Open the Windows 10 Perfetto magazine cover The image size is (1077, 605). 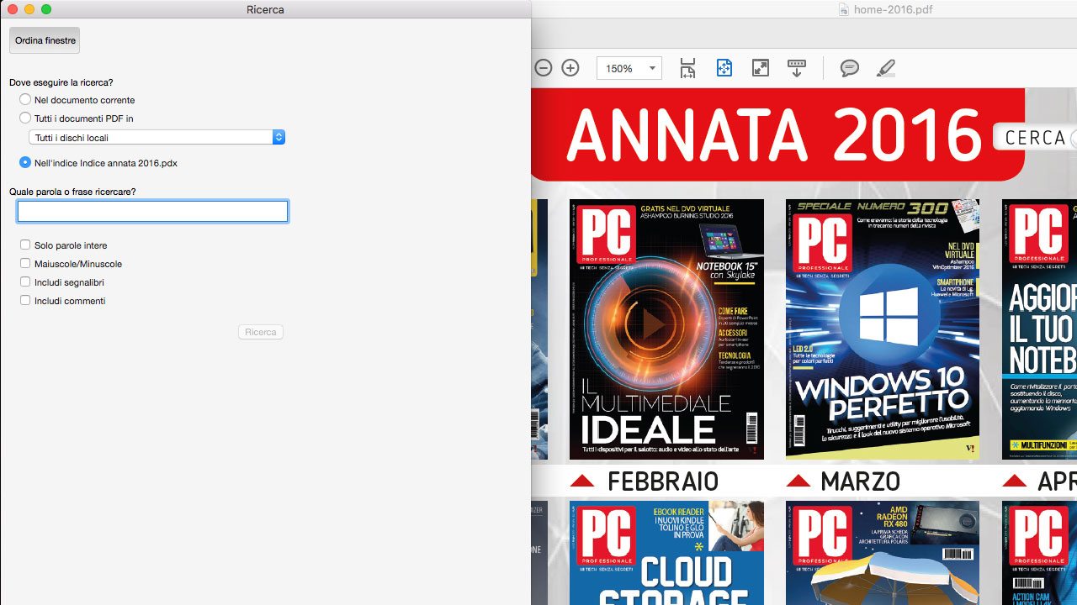pyautogui.click(x=882, y=329)
